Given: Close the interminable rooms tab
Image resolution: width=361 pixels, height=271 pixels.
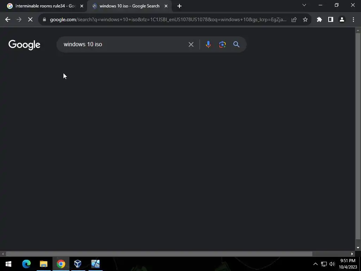Looking at the screenshot, I should [82, 6].
